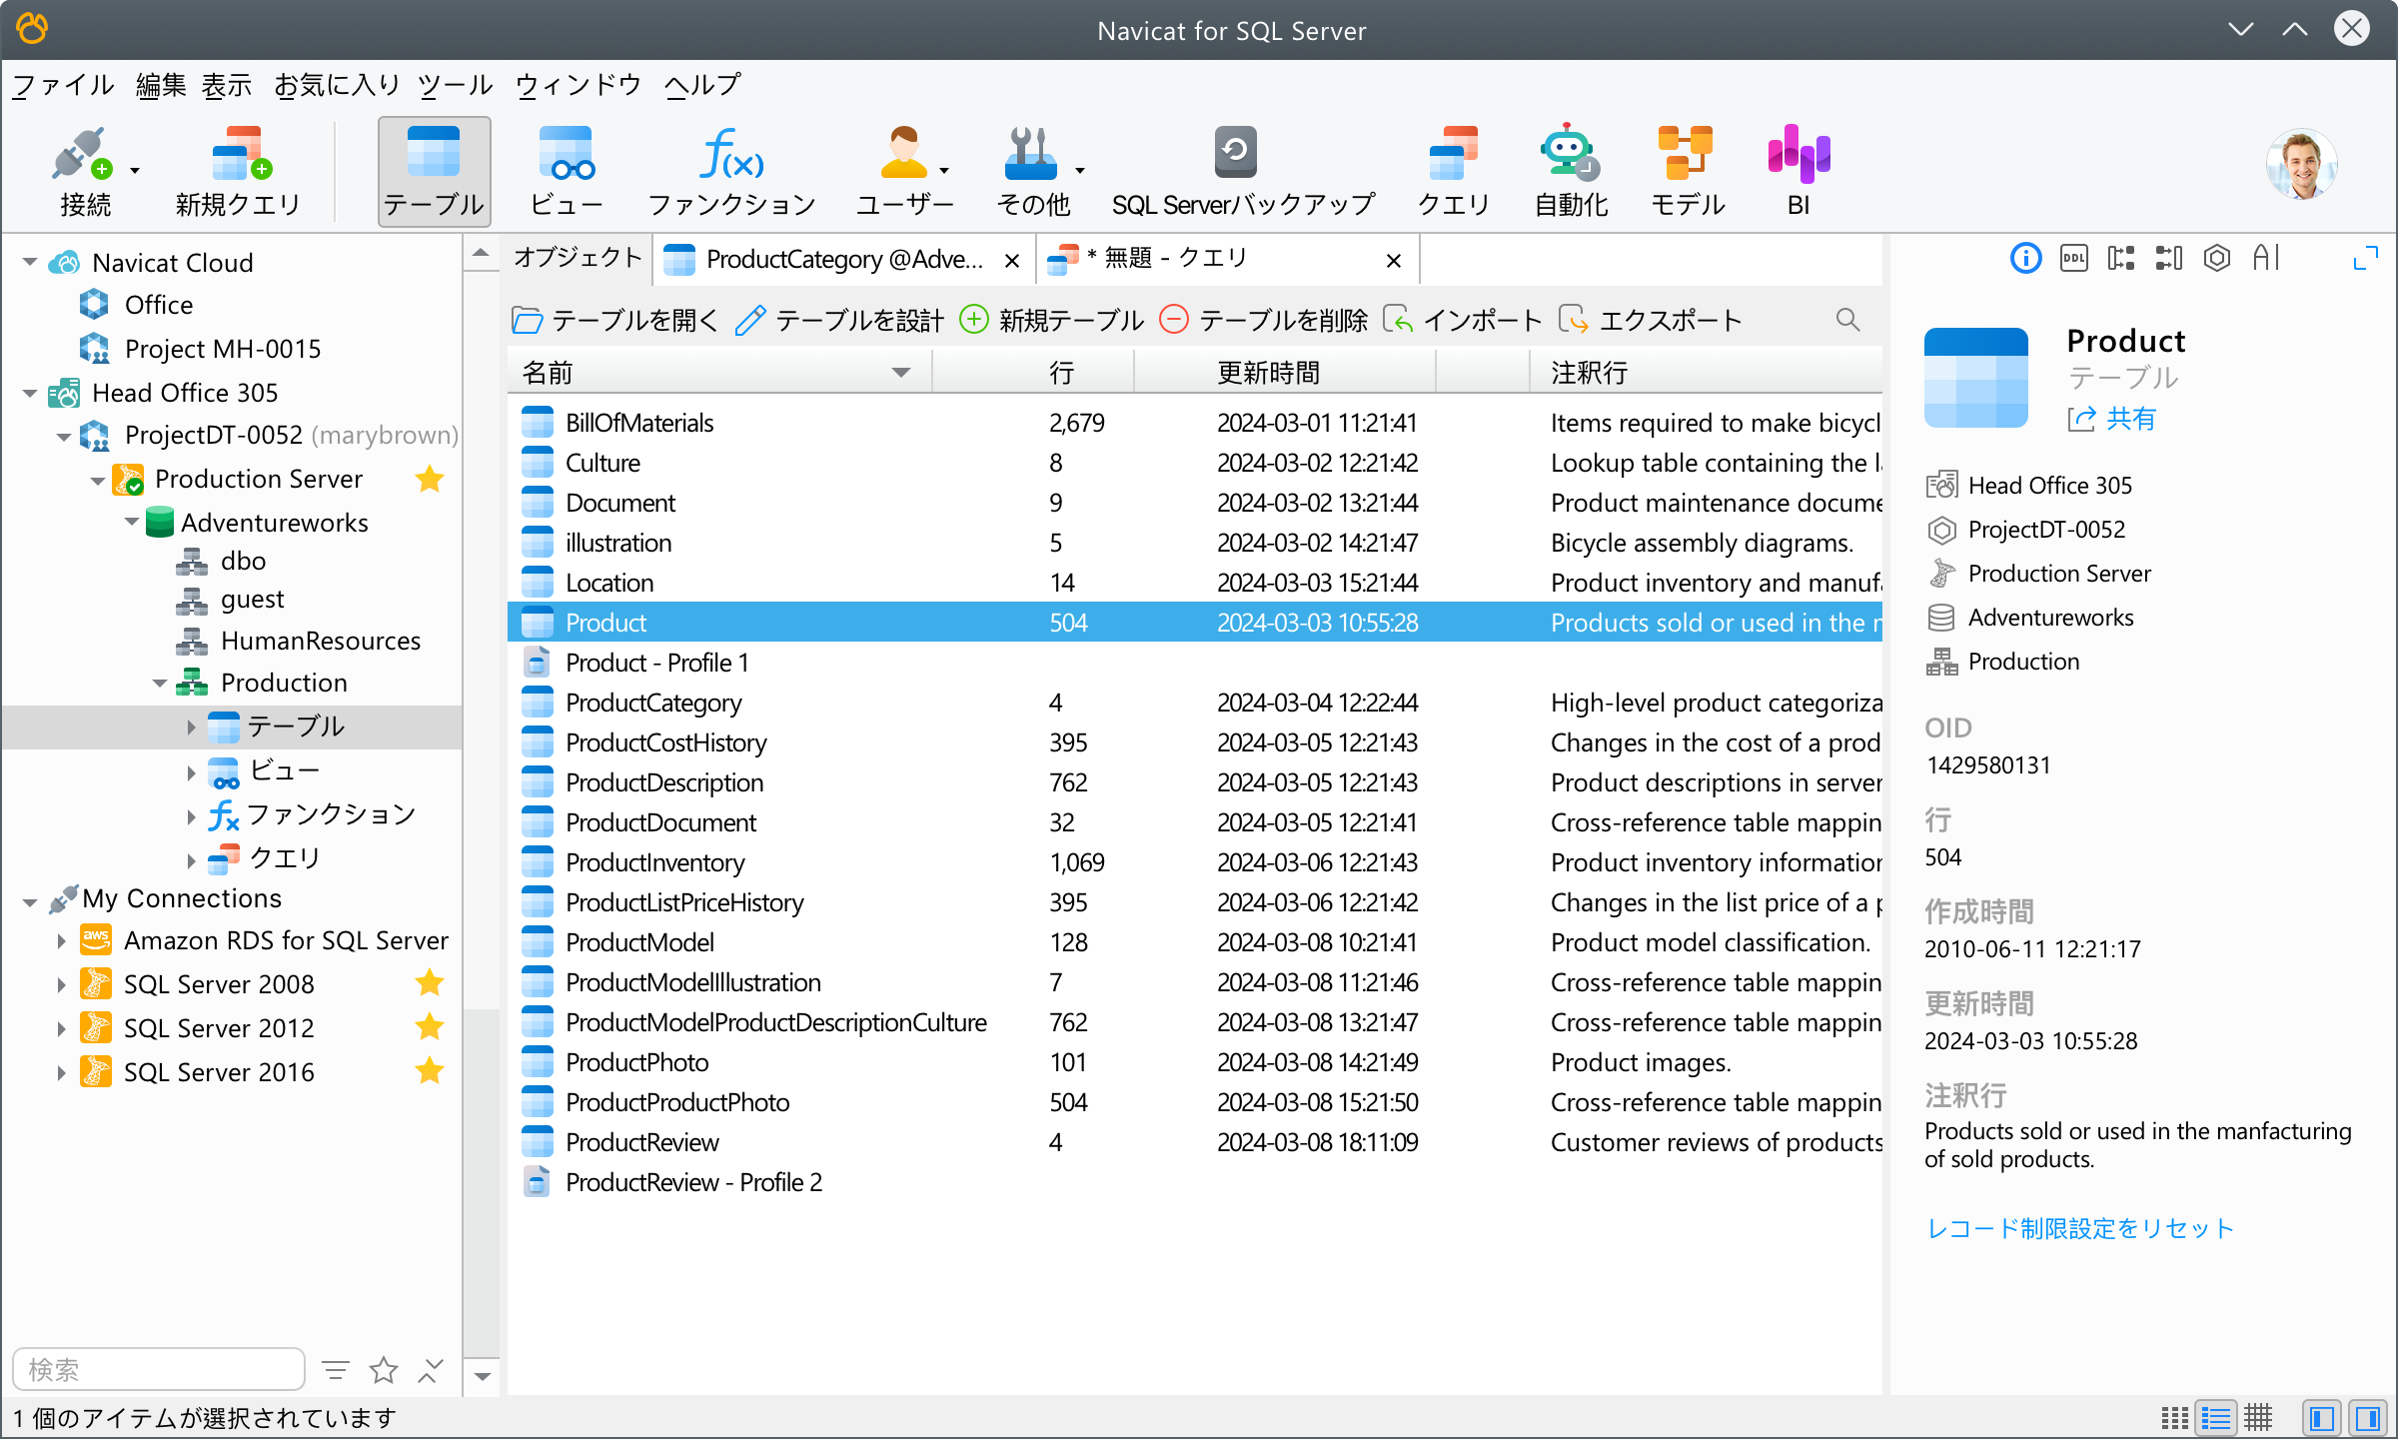Select the HumanResources schema
Screen dimensions: 2398x1439
298,641
